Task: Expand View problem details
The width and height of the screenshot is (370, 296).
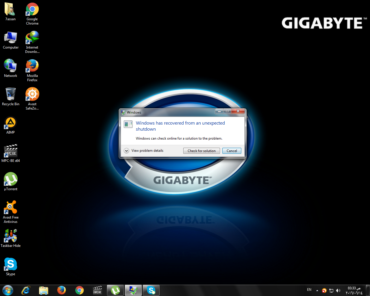Action: 144,151
